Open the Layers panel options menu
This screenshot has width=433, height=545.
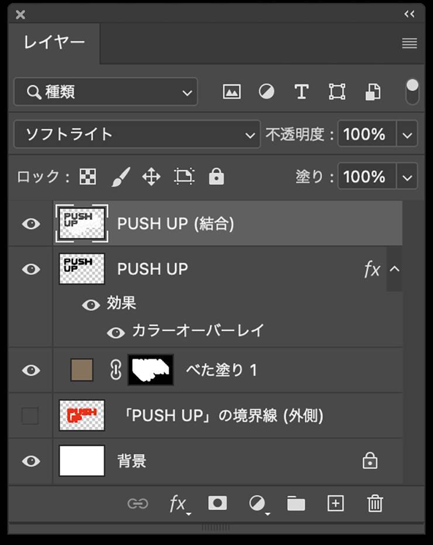(x=410, y=43)
